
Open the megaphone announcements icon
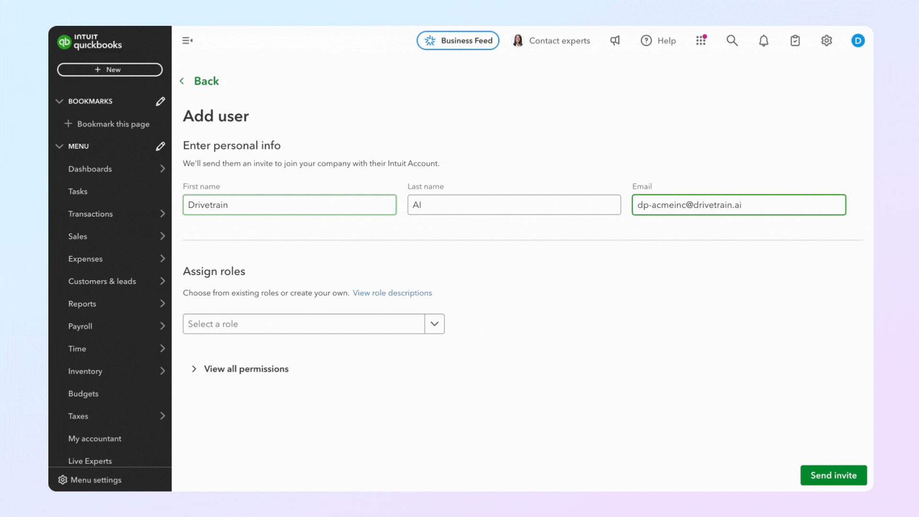tap(615, 41)
